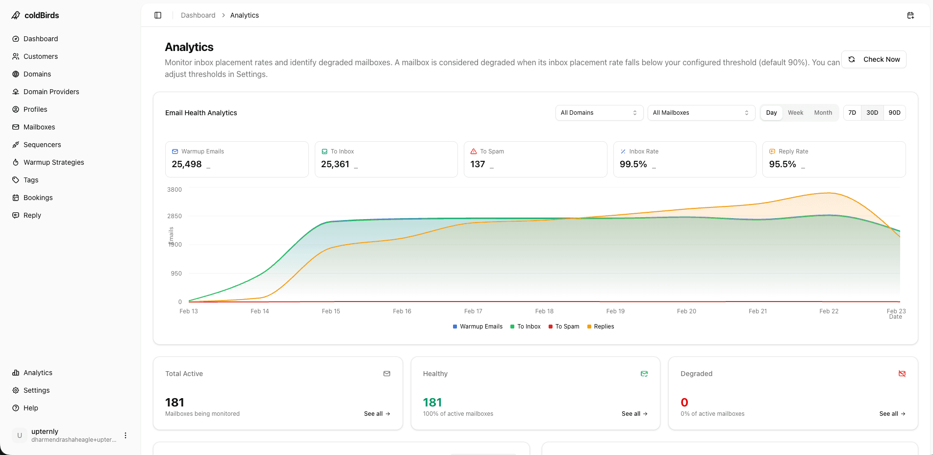Select the Mailboxes section in sidebar

(39, 127)
